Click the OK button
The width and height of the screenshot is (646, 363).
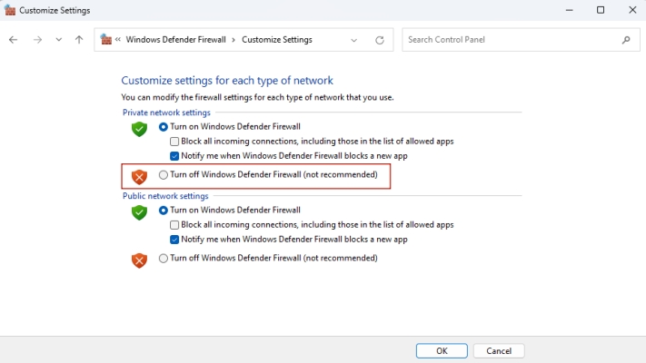click(442, 350)
